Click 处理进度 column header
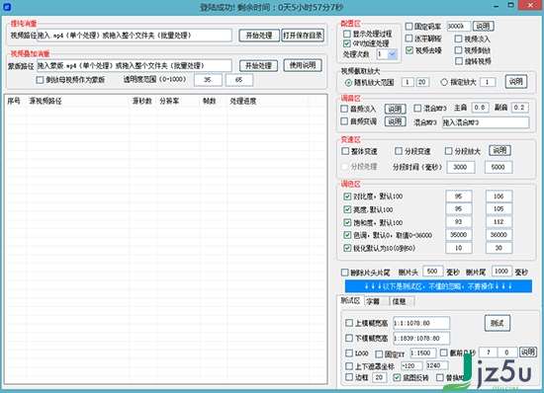 [x=267, y=101]
